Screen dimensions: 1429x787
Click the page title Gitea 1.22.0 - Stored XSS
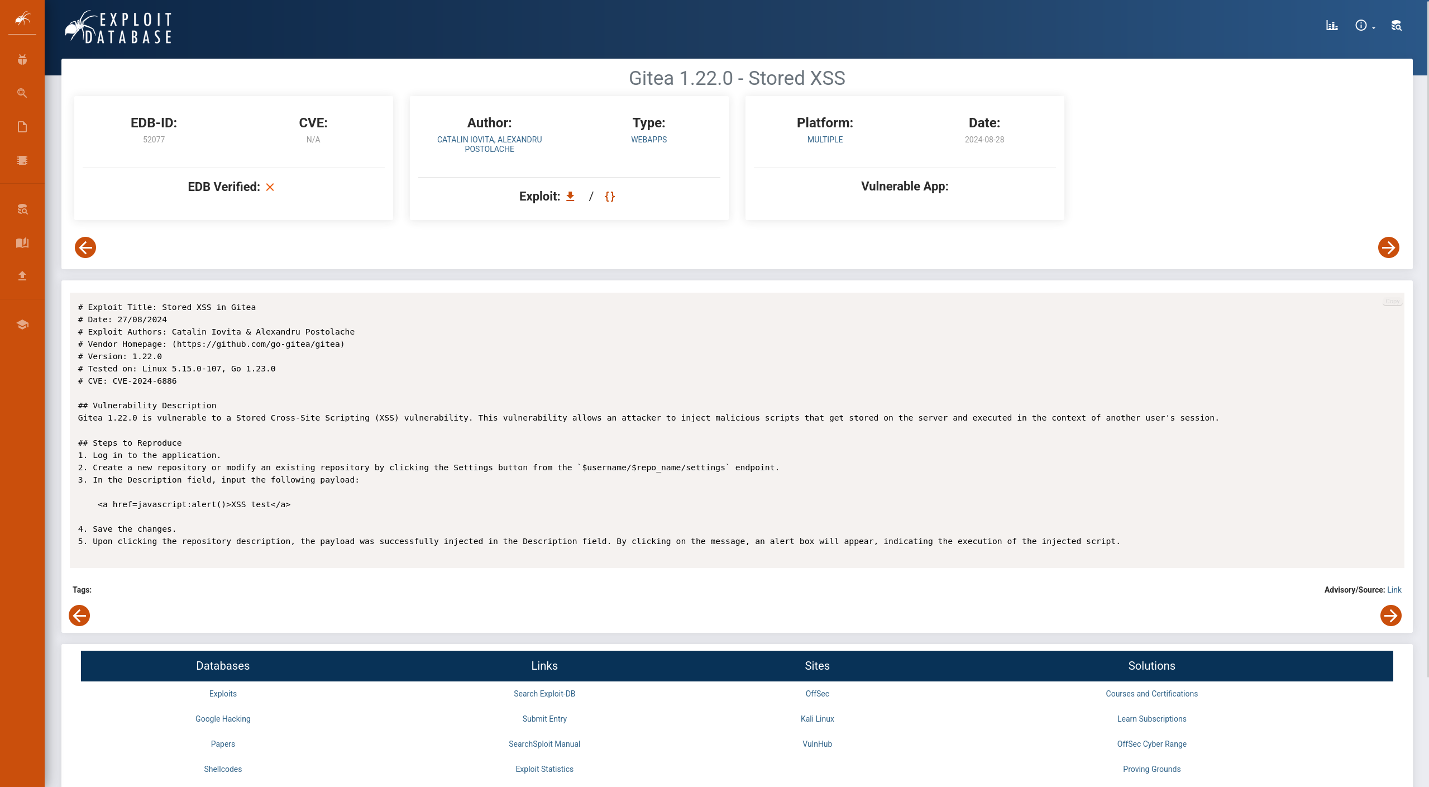[x=737, y=78]
